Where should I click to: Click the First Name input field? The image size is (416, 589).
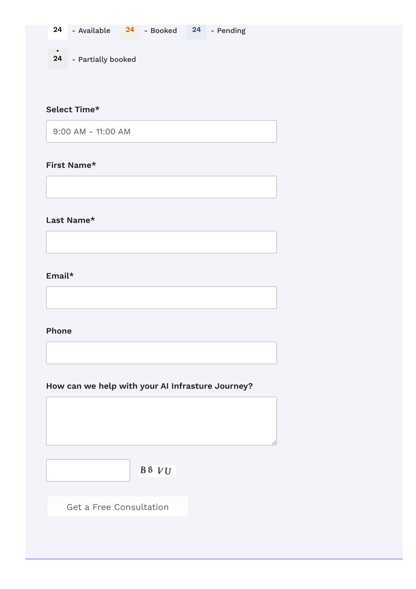[x=161, y=187]
